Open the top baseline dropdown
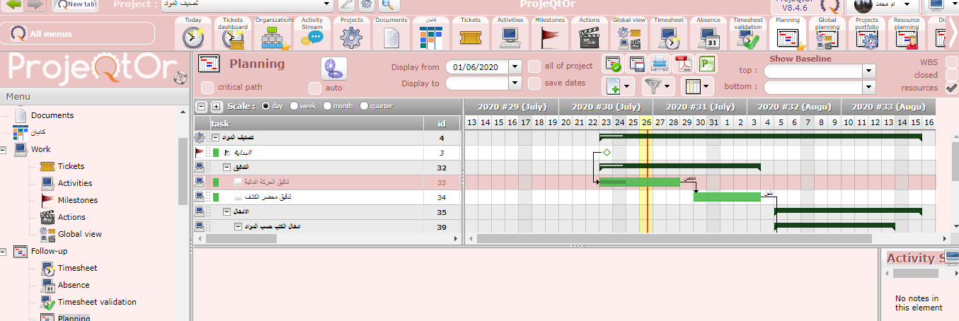 tap(869, 71)
